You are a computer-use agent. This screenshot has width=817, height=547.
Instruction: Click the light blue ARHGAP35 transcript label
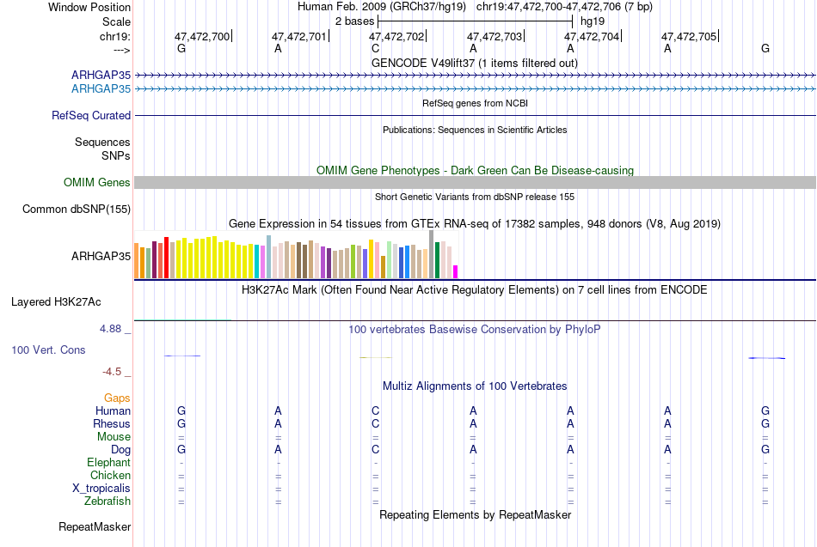pyautogui.click(x=101, y=89)
